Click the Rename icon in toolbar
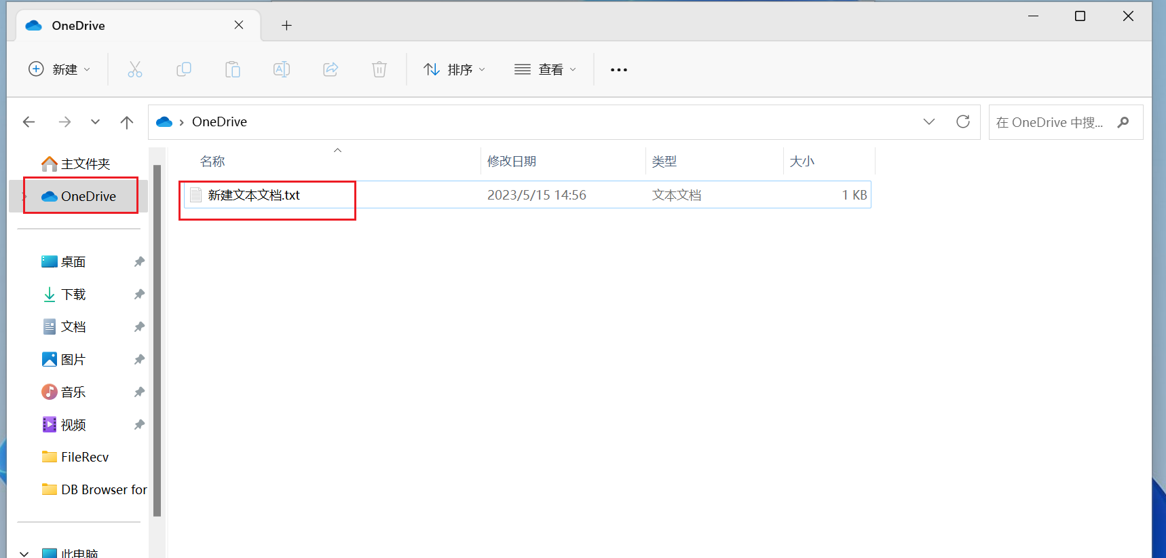 click(x=282, y=69)
